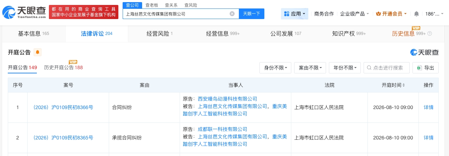The height and width of the screenshot is (156, 449).
Task: Click the help question mark beside 历史信息
Action: (x=430, y=34)
